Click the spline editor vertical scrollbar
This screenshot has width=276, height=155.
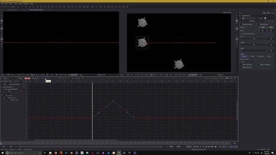pyautogui.click(x=237, y=111)
